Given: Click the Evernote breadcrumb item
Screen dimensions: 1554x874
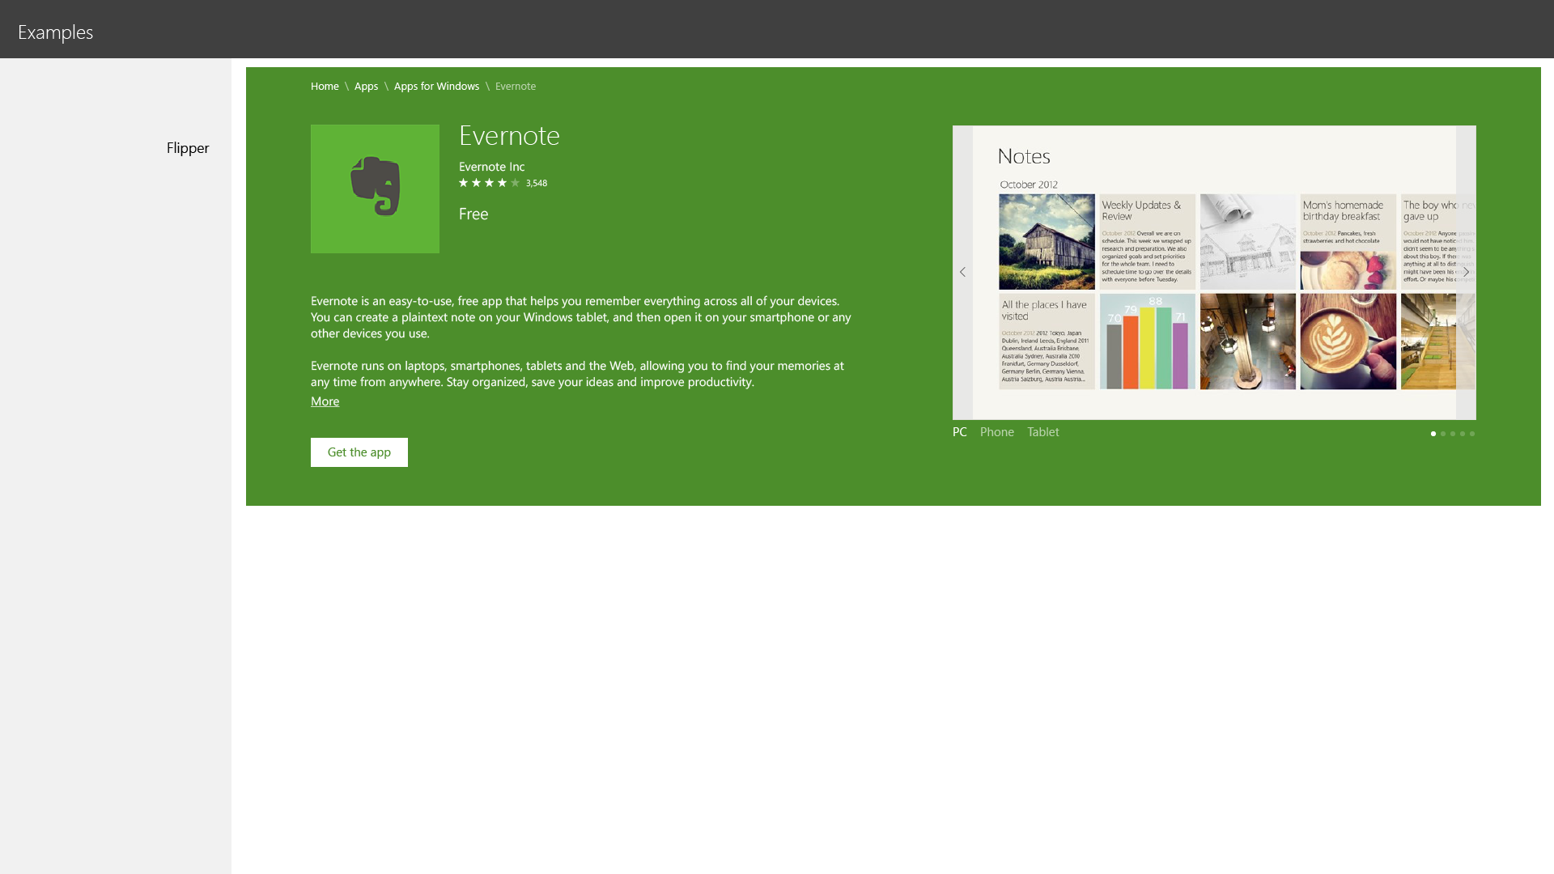Looking at the screenshot, I should (516, 86).
